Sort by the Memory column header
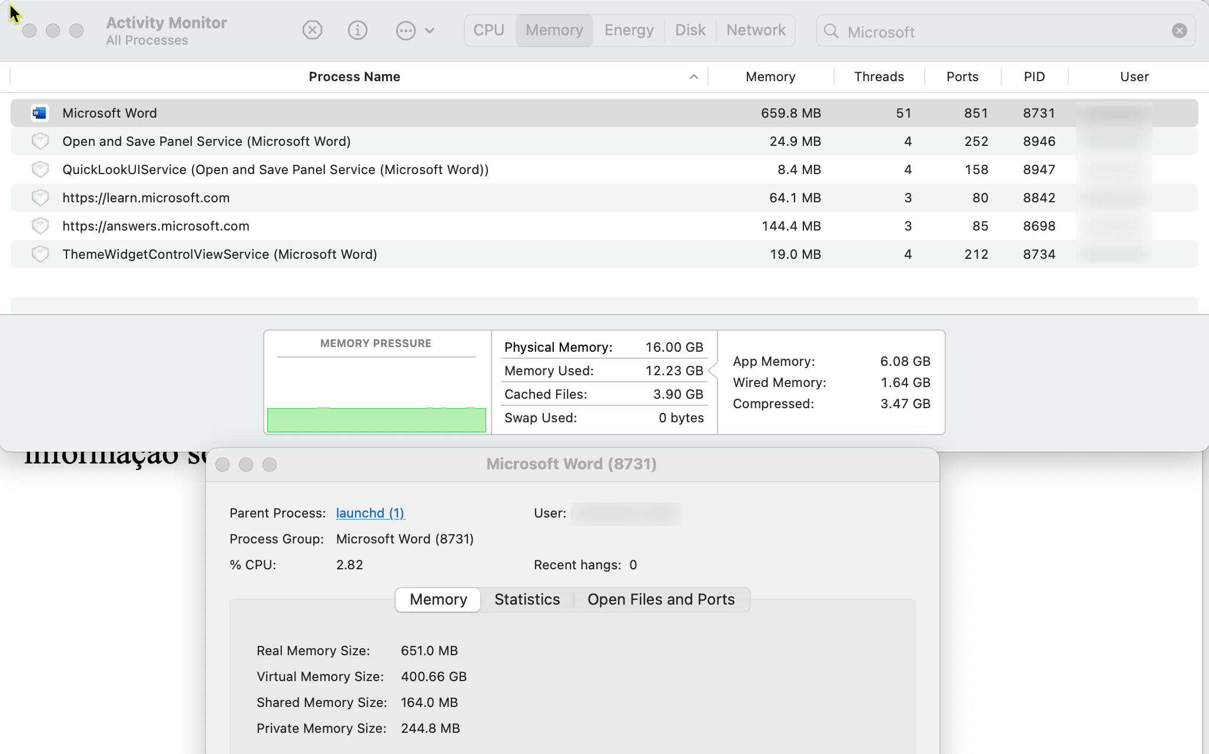This screenshot has width=1209, height=754. 770,77
